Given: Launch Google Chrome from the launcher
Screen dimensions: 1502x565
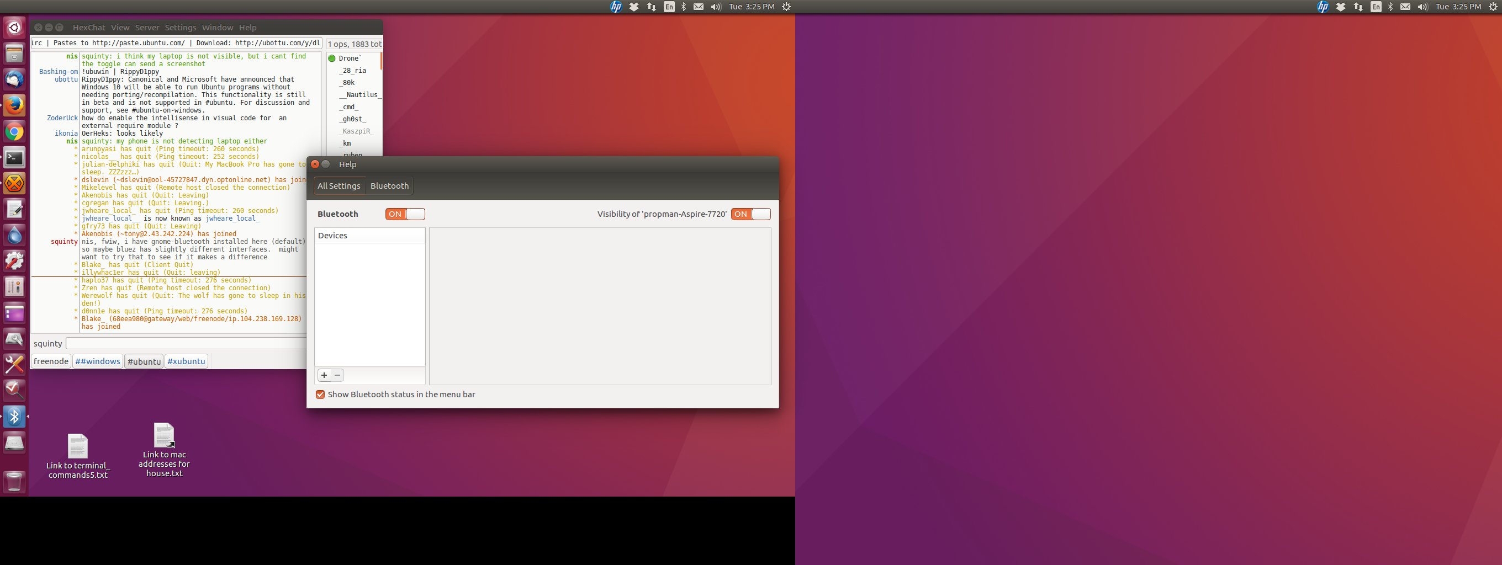Looking at the screenshot, I should click(x=14, y=132).
